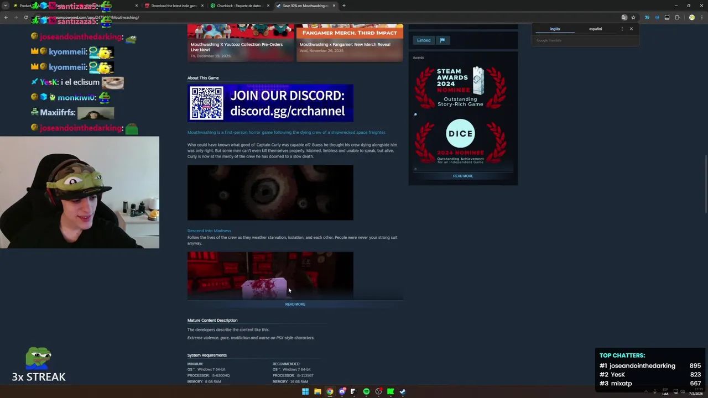
Task: Click '#2 YesK' in top chatters
Action: tap(612, 374)
